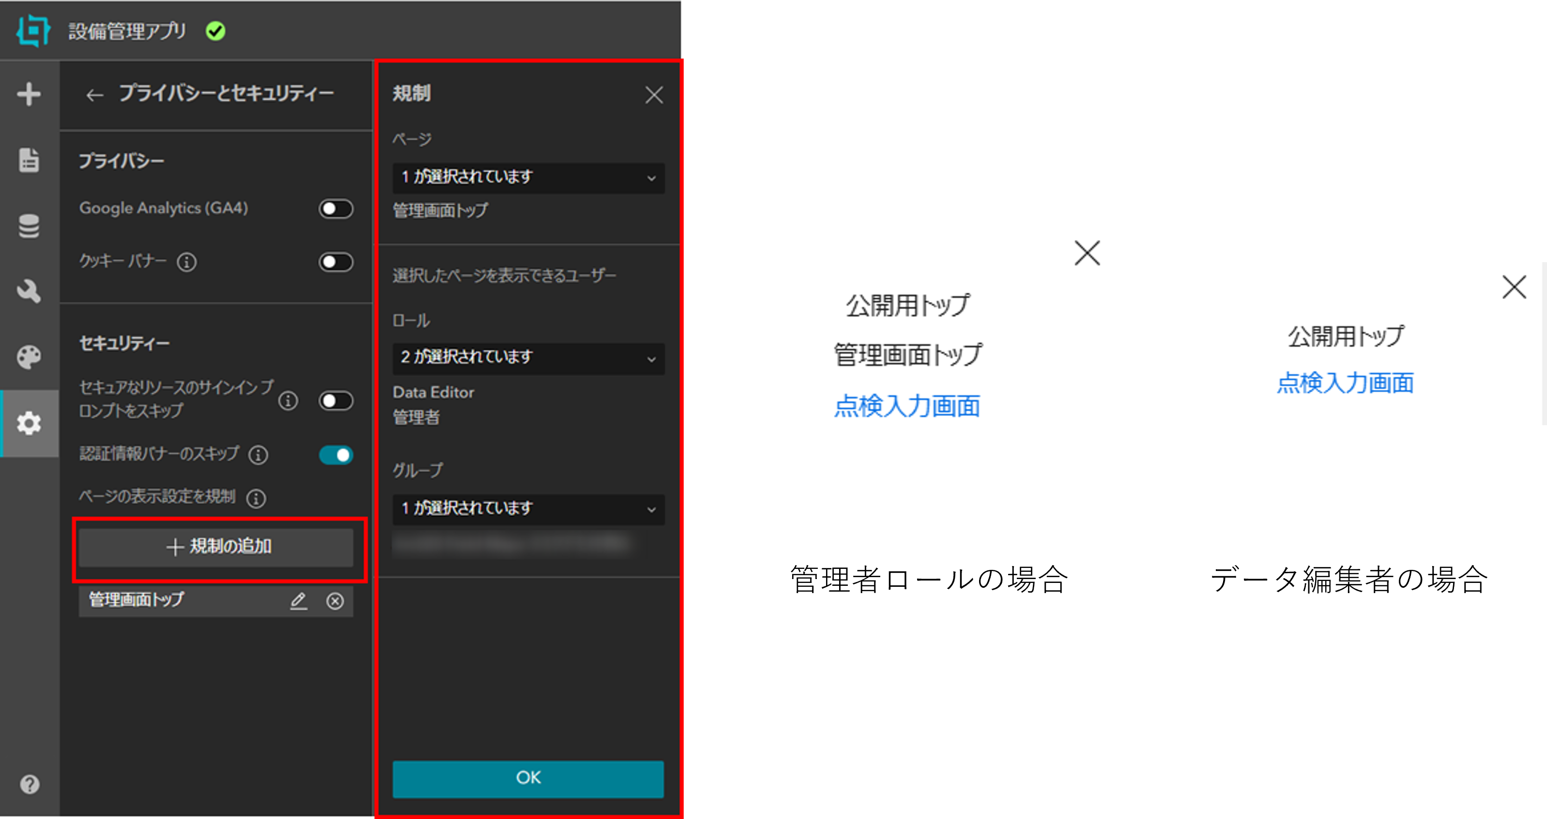This screenshot has width=1547, height=819.
Task: Click pencil edit icon for 管理画面トップ restriction
Action: (x=298, y=601)
